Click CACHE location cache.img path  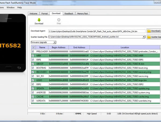[x=119, y=97]
